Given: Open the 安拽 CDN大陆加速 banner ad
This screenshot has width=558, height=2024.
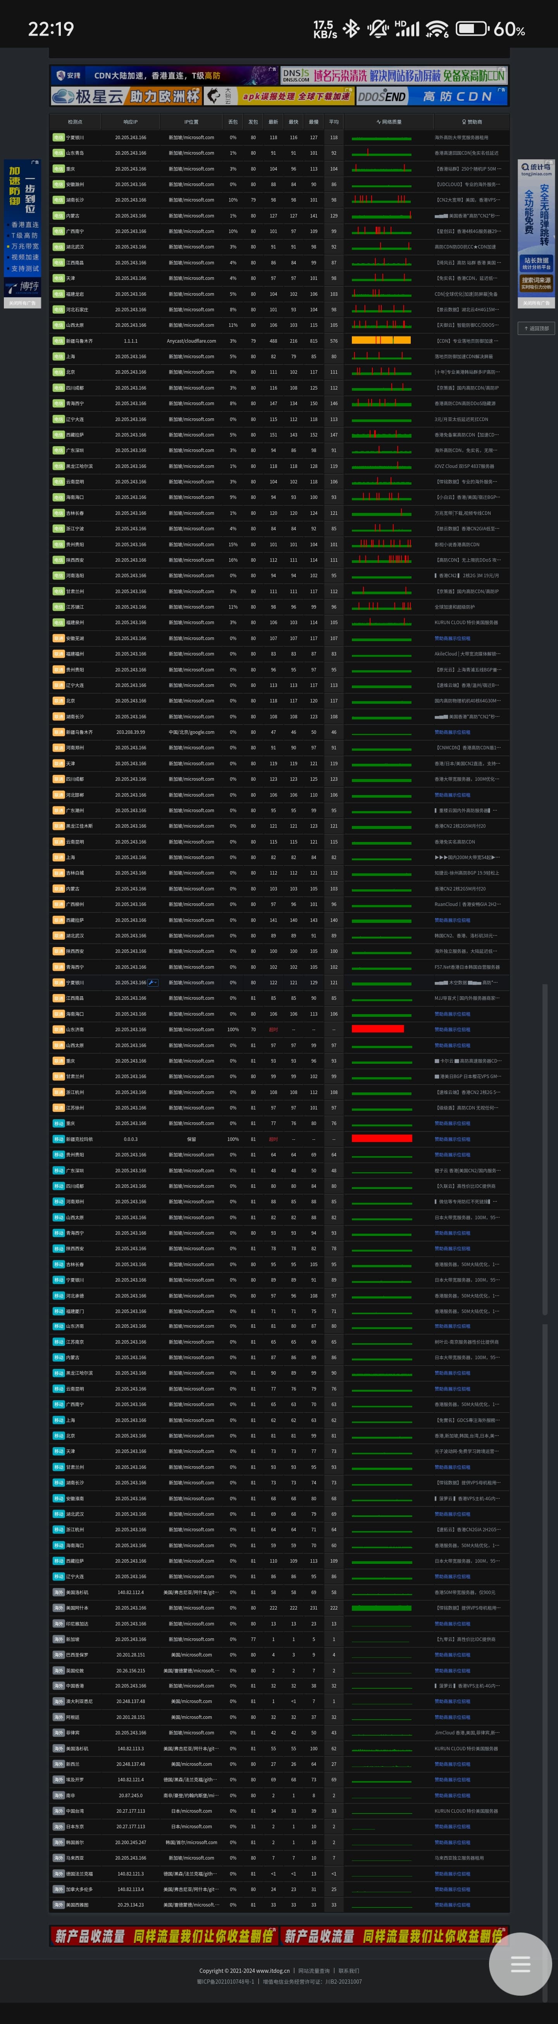Looking at the screenshot, I should (x=165, y=76).
